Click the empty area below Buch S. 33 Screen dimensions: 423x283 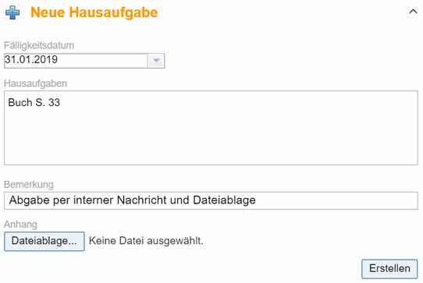(211, 137)
